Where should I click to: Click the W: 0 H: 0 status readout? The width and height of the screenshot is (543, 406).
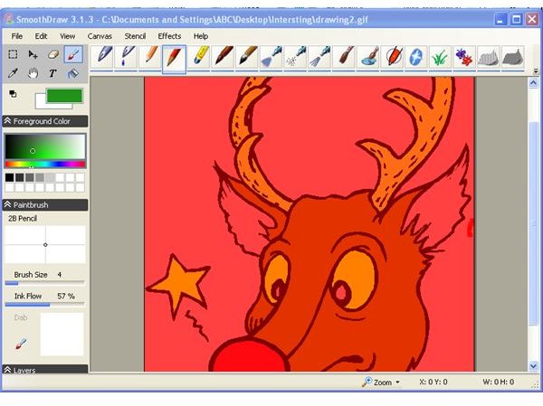[498, 382]
